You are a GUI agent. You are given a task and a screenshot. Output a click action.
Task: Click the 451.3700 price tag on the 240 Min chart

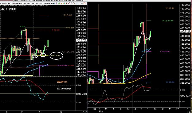point(185,31)
